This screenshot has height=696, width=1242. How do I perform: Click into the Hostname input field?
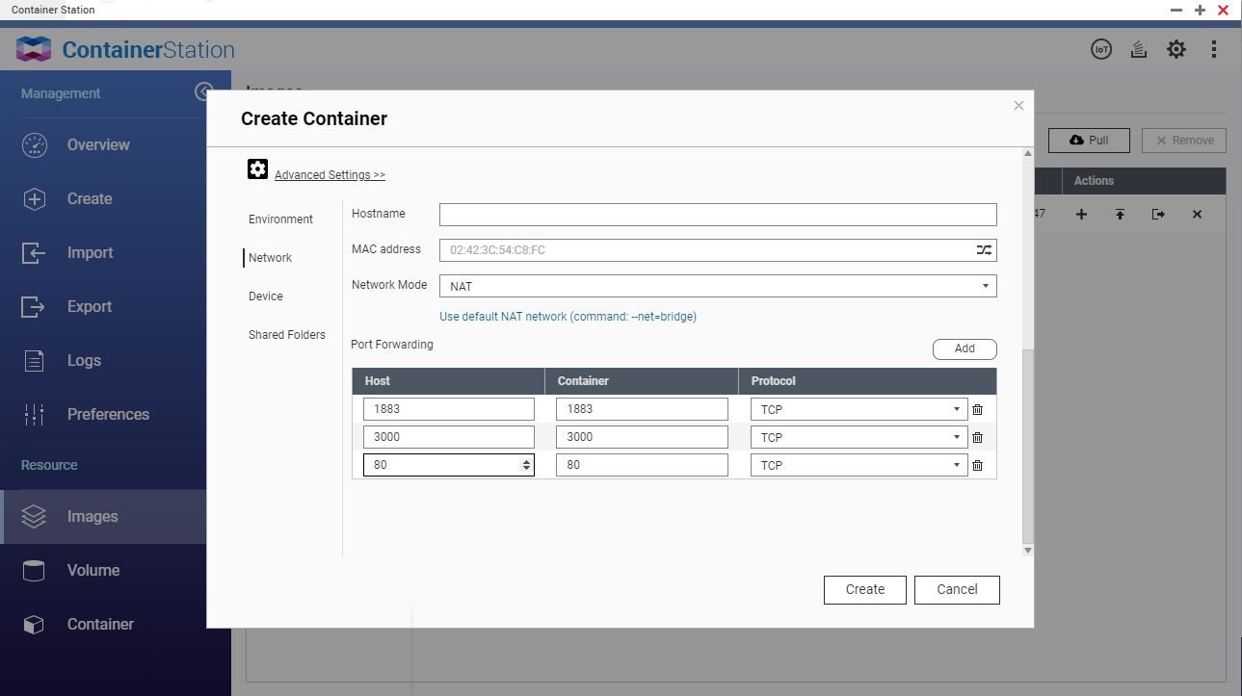pos(717,215)
